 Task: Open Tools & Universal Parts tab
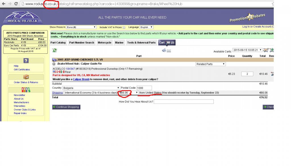click(x=142, y=43)
